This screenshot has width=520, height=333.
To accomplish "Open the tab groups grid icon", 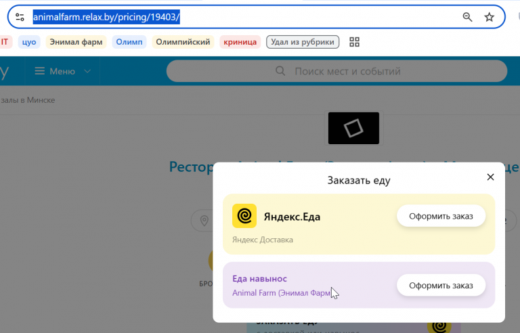I will click(354, 42).
